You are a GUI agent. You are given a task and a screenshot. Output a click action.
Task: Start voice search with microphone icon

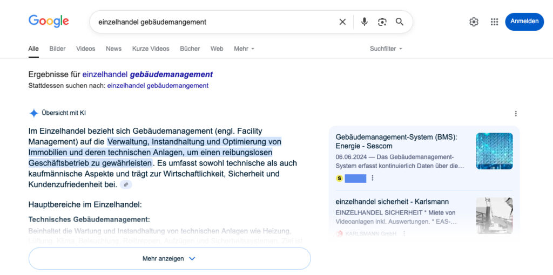pyautogui.click(x=365, y=22)
